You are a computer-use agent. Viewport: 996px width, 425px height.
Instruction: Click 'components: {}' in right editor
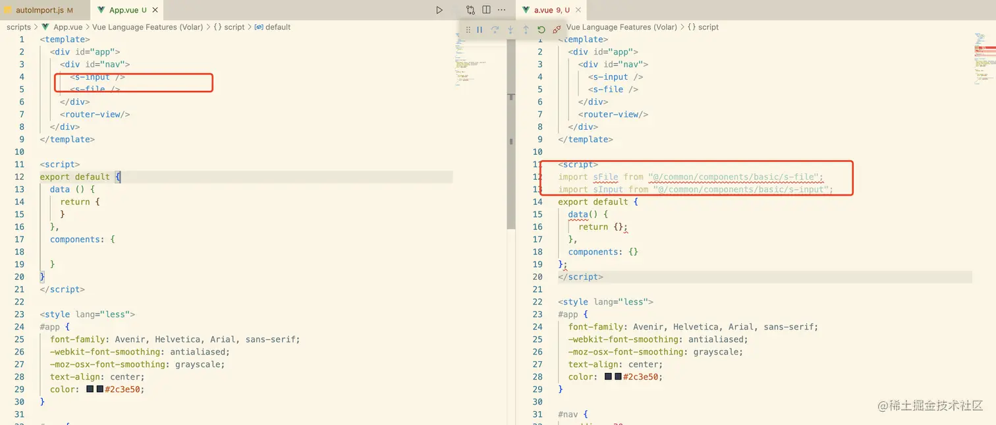click(x=603, y=252)
